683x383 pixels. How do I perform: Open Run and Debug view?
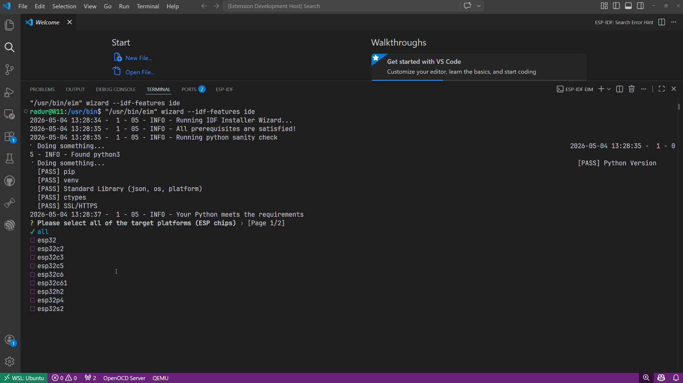tap(10, 92)
